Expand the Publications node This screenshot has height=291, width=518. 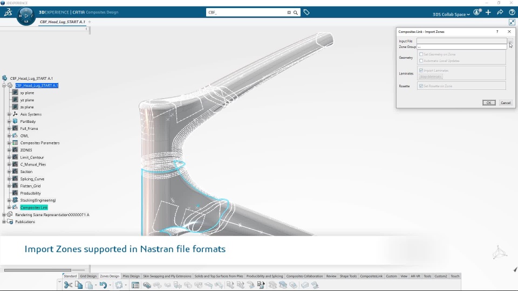click(x=4, y=221)
